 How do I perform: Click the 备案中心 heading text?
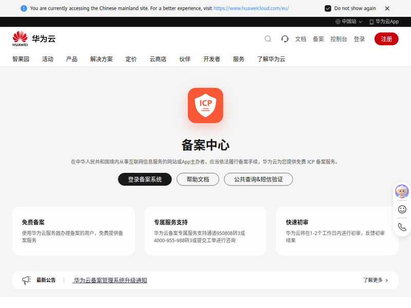click(206, 145)
